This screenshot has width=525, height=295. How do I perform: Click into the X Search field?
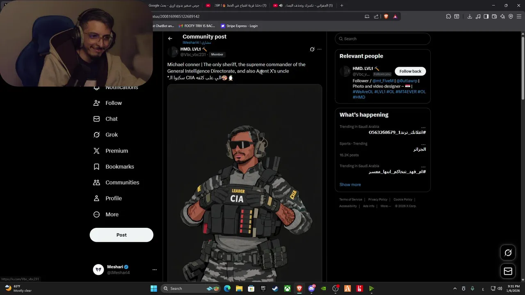(383, 39)
